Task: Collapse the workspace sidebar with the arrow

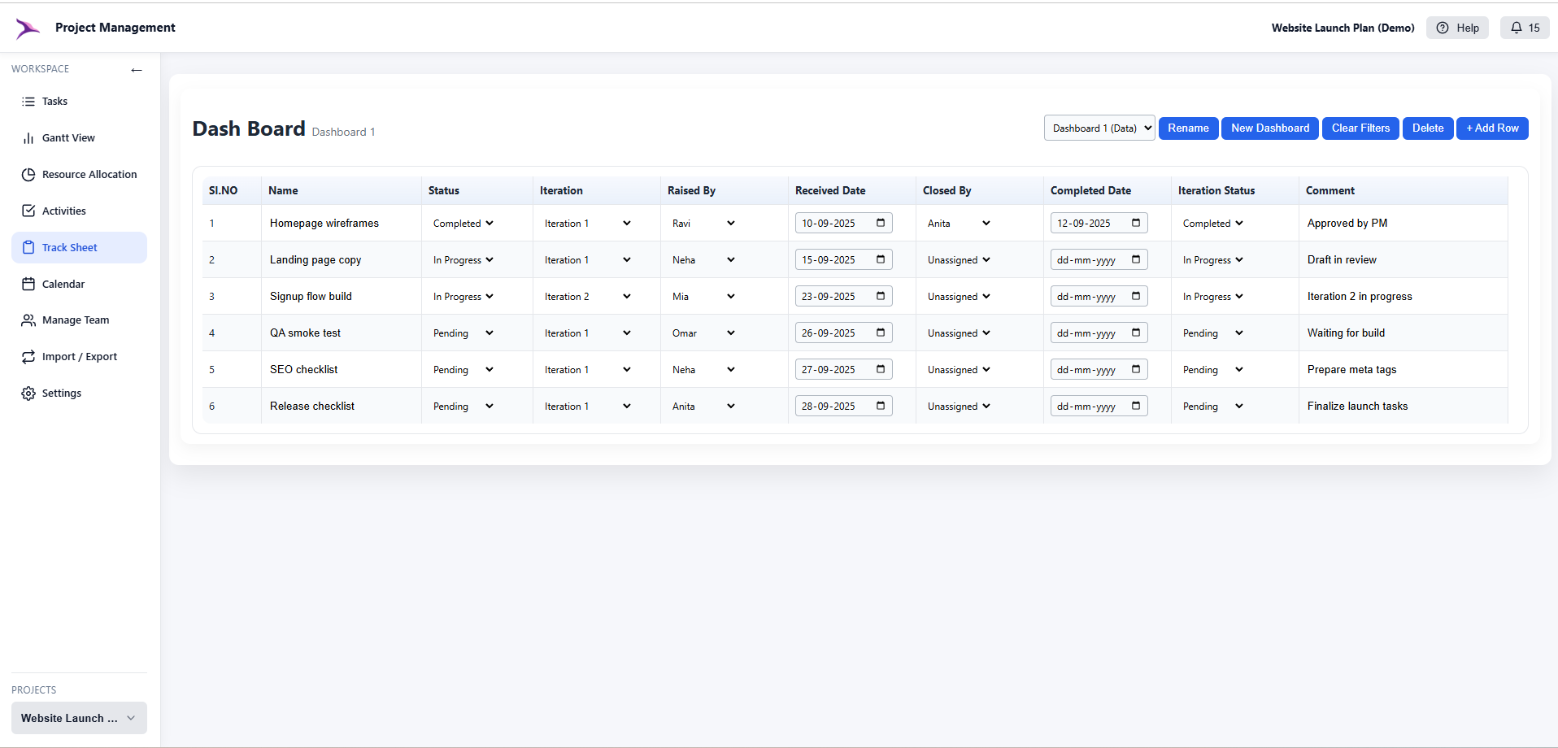Action: (x=137, y=70)
